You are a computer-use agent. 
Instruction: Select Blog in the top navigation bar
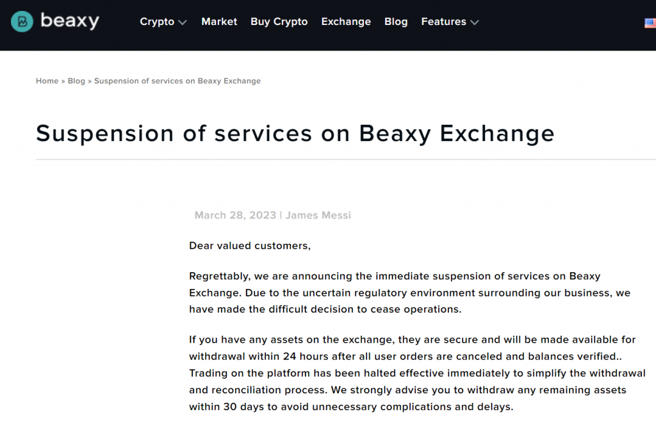[396, 22]
